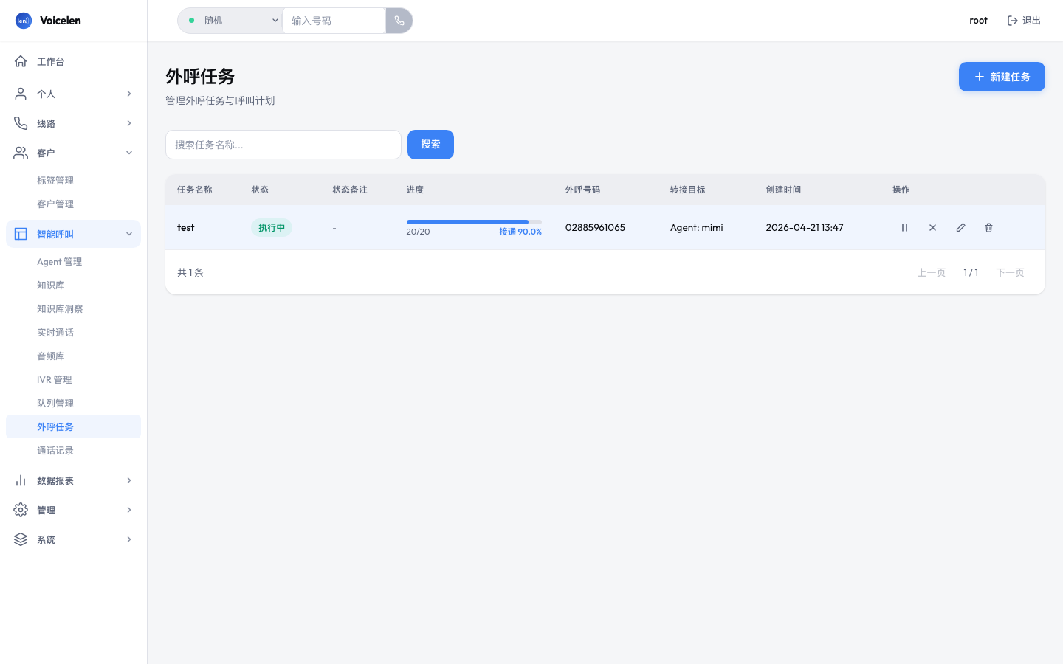Focus the 搜索任务名称 input field

(283, 145)
